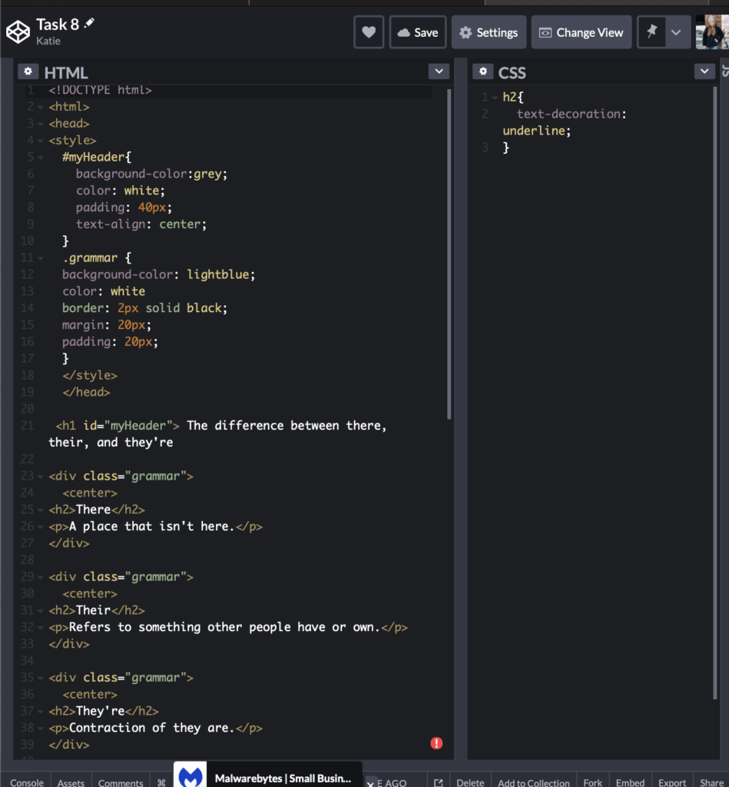
Task: Expand the HTML panel dropdown chevron
Action: [438, 71]
